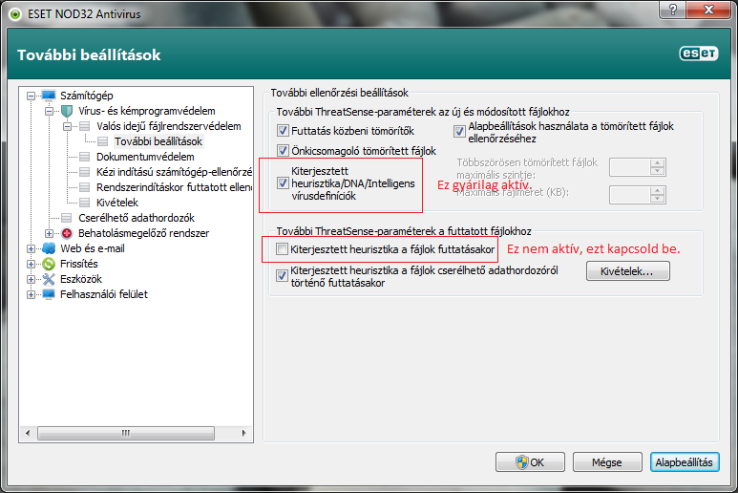Collapse Vírus- és kémprogramvédelem node
Viewport: 738px width, 493px height.
tap(49, 112)
